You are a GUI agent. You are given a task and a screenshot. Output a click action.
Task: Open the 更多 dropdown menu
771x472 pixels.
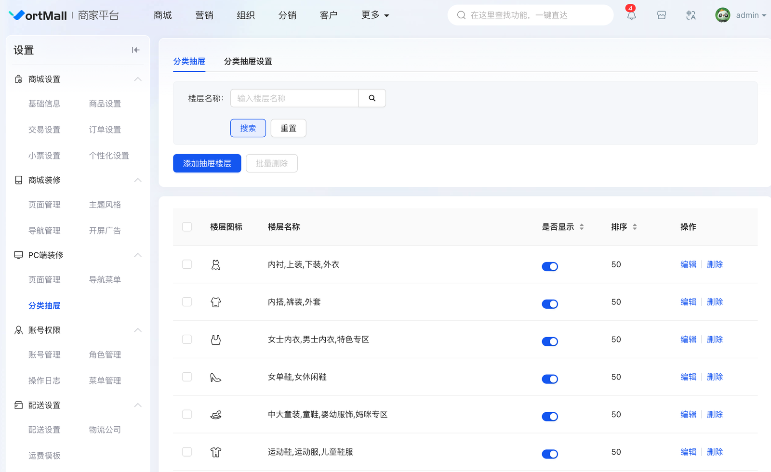[375, 15]
